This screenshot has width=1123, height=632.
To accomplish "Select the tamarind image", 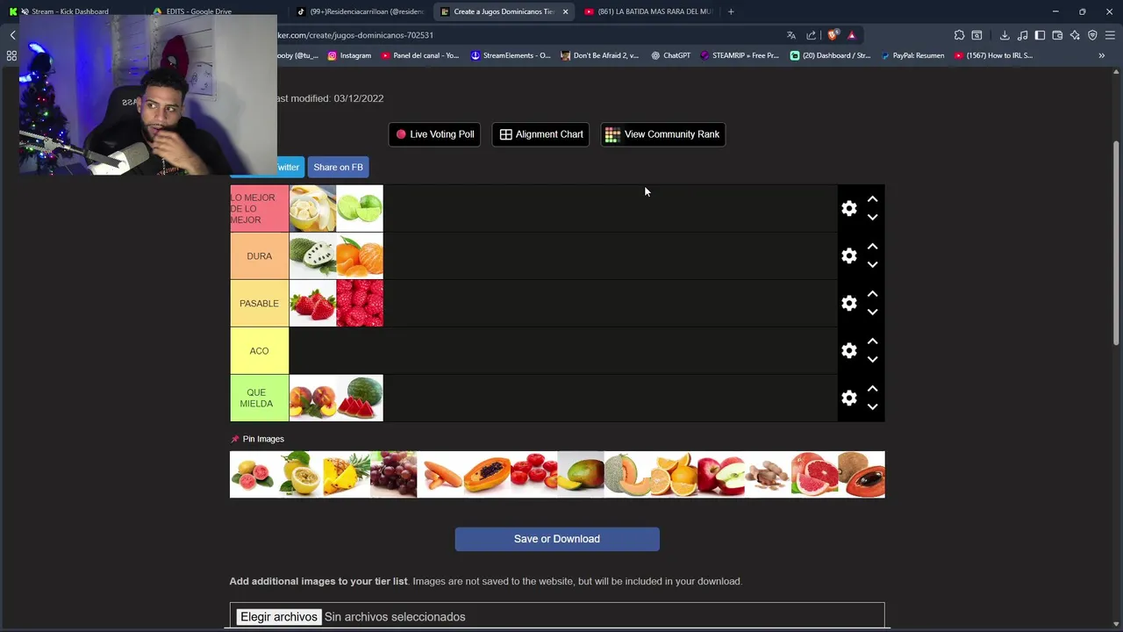I will coord(768,474).
